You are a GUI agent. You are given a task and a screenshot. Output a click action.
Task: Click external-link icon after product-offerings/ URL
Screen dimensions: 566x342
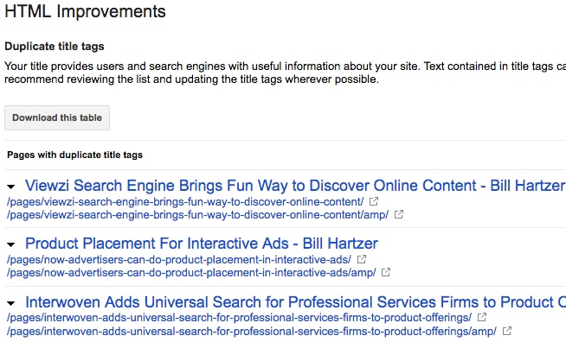click(x=482, y=317)
